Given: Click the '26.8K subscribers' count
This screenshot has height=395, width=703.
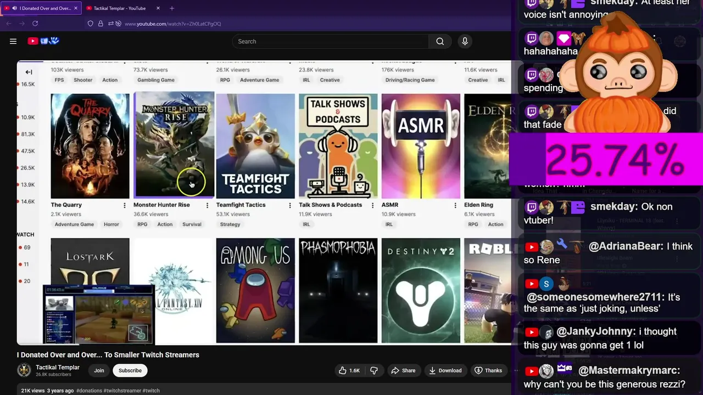Looking at the screenshot, I should 53,375.
